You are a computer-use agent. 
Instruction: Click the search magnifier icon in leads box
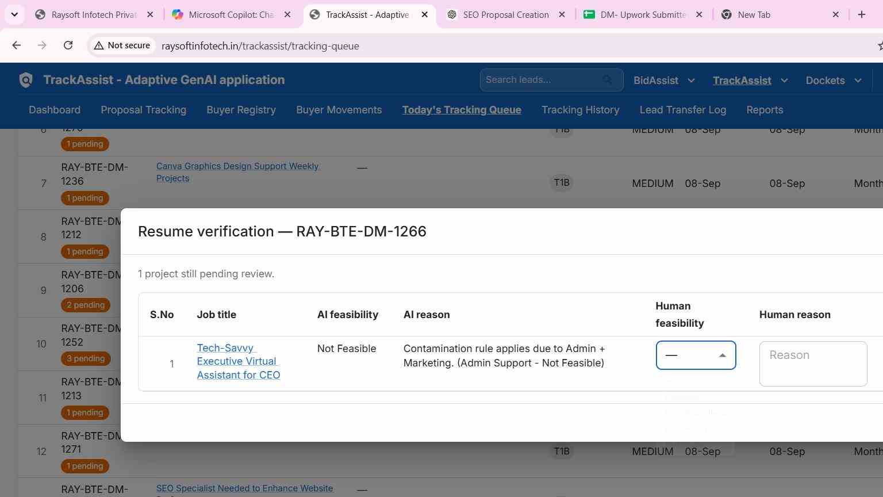point(608,80)
